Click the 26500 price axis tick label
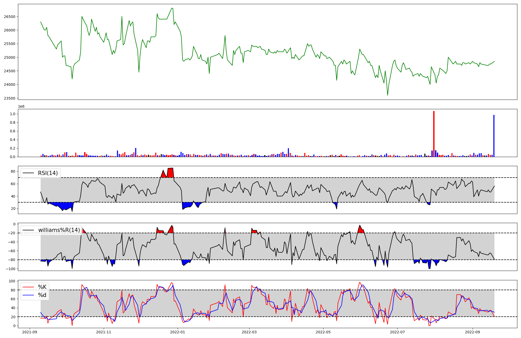The height and width of the screenshot is (338, 521). point(10,17)
